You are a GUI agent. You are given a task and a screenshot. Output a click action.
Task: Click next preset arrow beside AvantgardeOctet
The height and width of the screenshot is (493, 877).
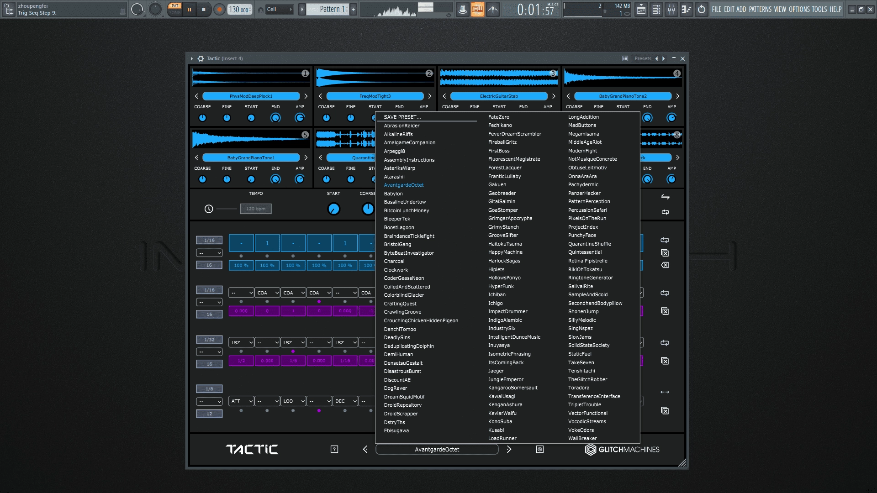click(x=509, y=449)
